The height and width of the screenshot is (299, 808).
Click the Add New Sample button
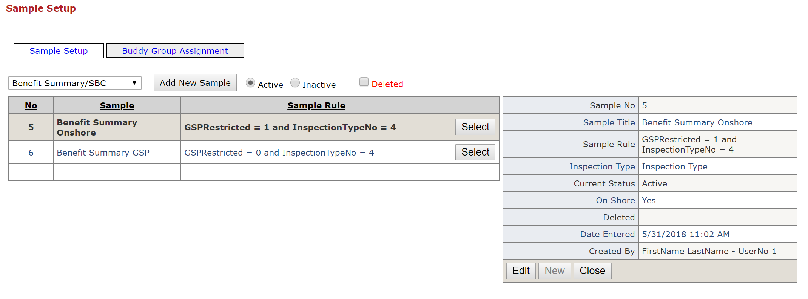point(195,83)
